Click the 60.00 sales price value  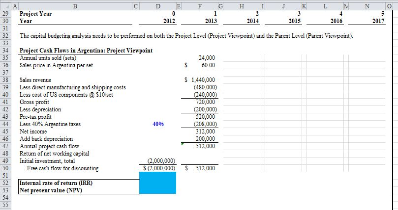209,65
